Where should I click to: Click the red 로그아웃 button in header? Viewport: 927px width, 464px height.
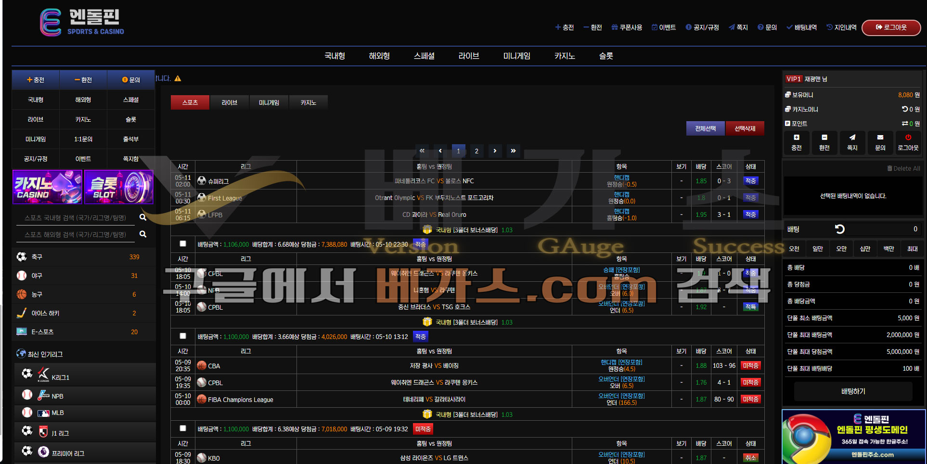pos(891,27)
